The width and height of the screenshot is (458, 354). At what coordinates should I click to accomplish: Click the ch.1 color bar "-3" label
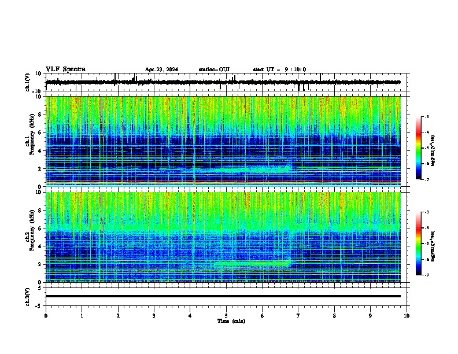(x=426, y=117)
